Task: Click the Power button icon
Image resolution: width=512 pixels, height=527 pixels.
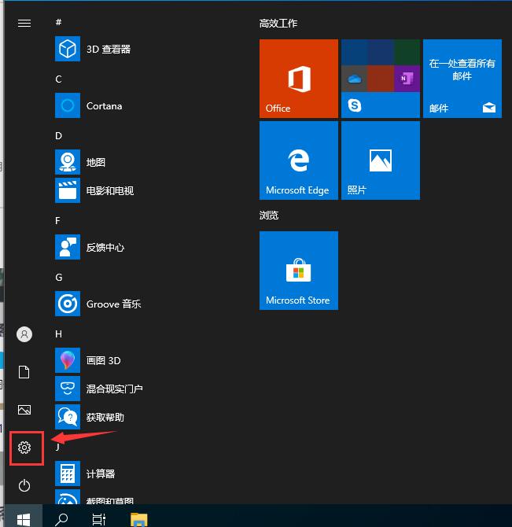Action: pos(24,485)
